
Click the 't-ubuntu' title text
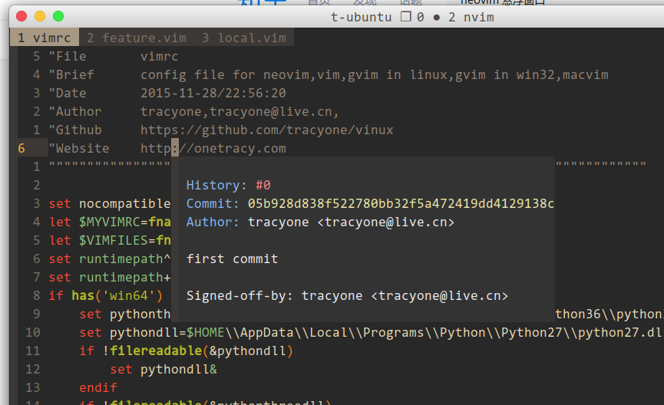[x=362, y=17]
